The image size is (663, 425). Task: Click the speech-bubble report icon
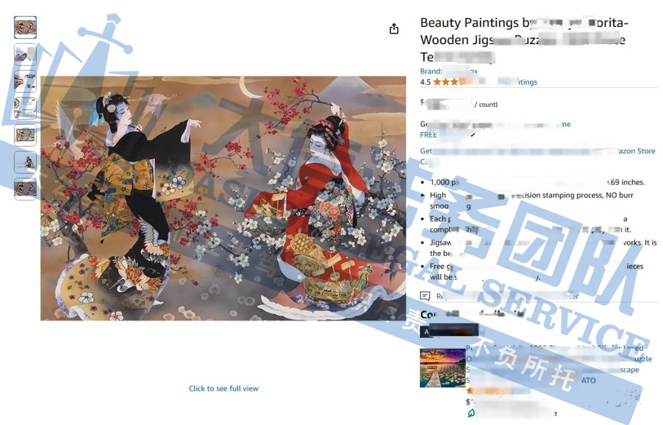point(425,296)
